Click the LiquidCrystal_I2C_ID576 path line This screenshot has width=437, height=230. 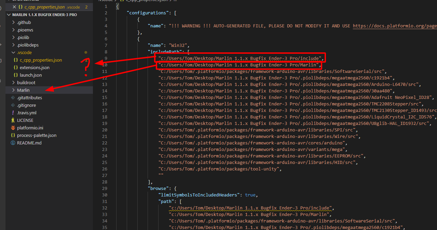click(297, 117)
